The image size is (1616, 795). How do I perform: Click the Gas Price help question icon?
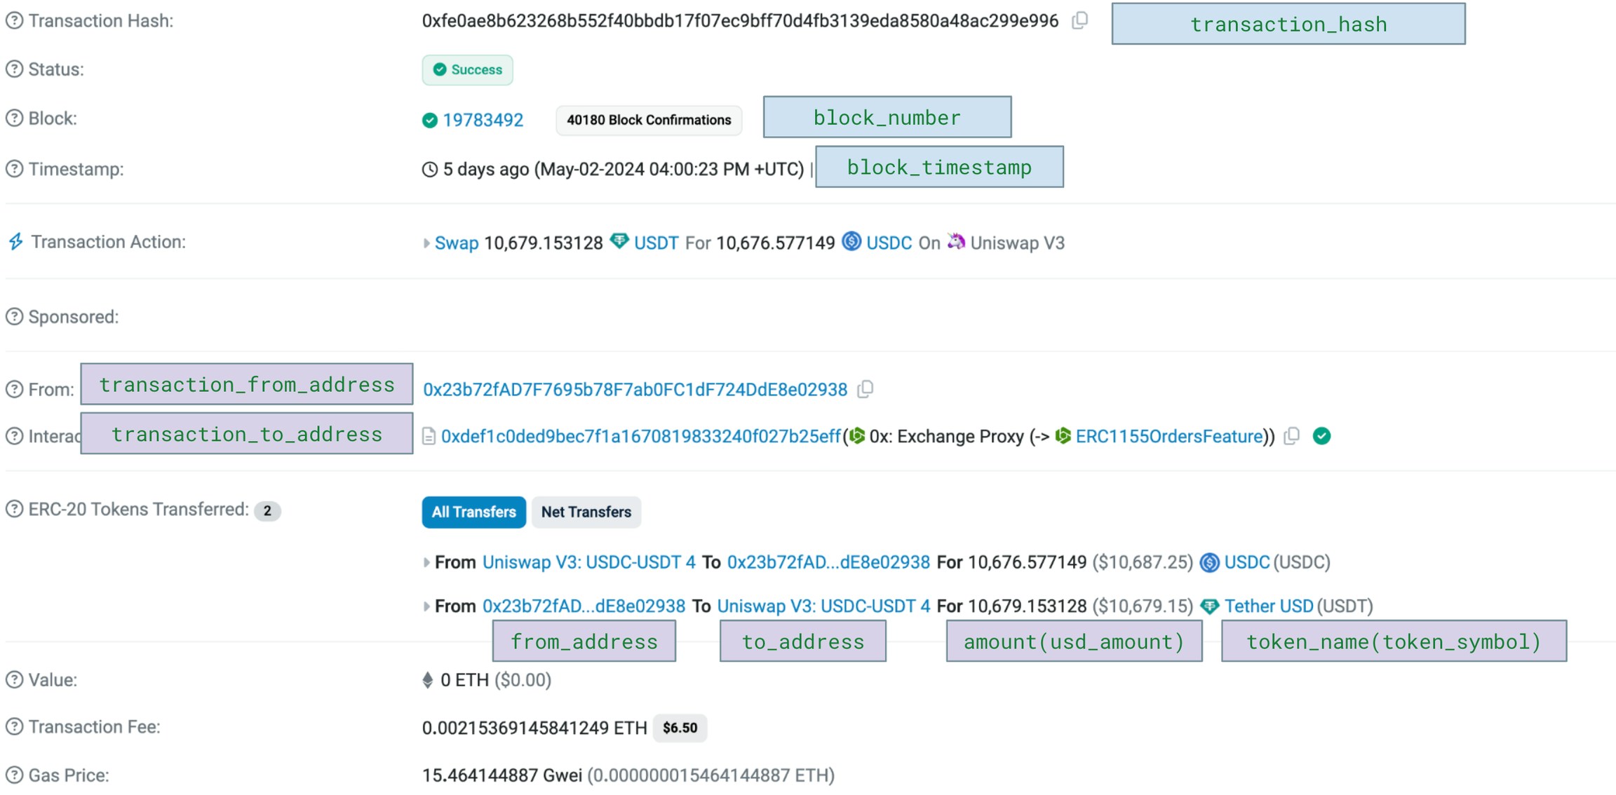point(14,775)
